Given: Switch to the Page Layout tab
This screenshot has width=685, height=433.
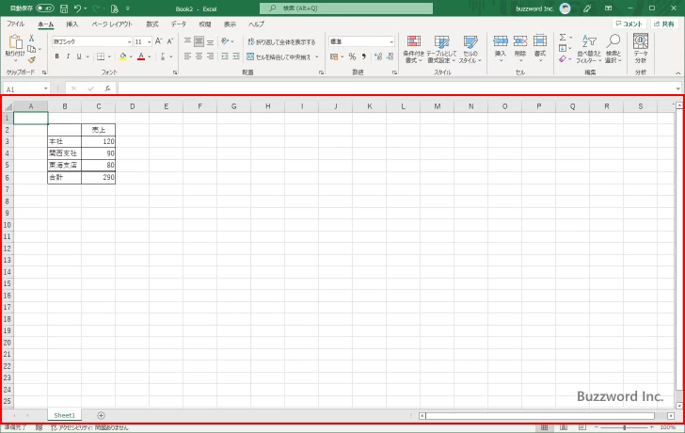Looking at the screenshot, I should tap(112, 24).
